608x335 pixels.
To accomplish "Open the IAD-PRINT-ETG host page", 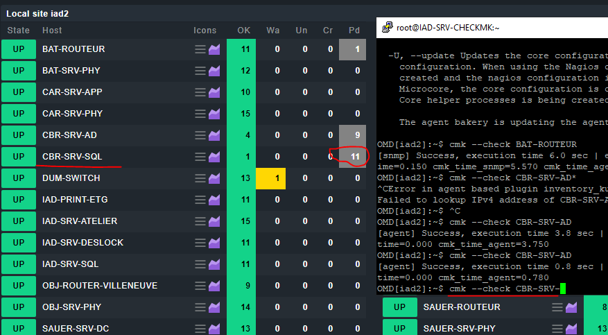I will [75, 200].
